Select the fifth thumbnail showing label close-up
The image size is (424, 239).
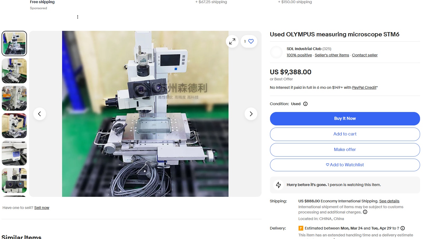tap(14, 153)
